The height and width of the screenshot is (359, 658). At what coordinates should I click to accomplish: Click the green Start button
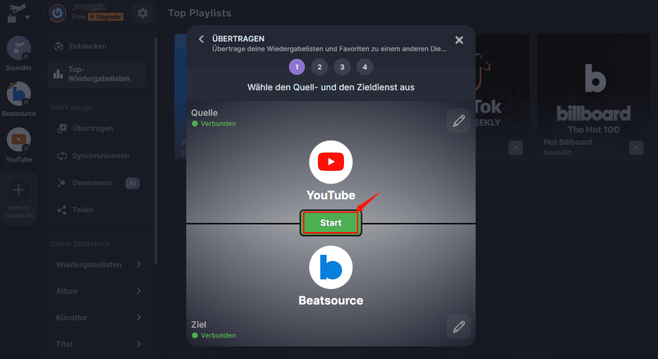(x=331, y=223)
